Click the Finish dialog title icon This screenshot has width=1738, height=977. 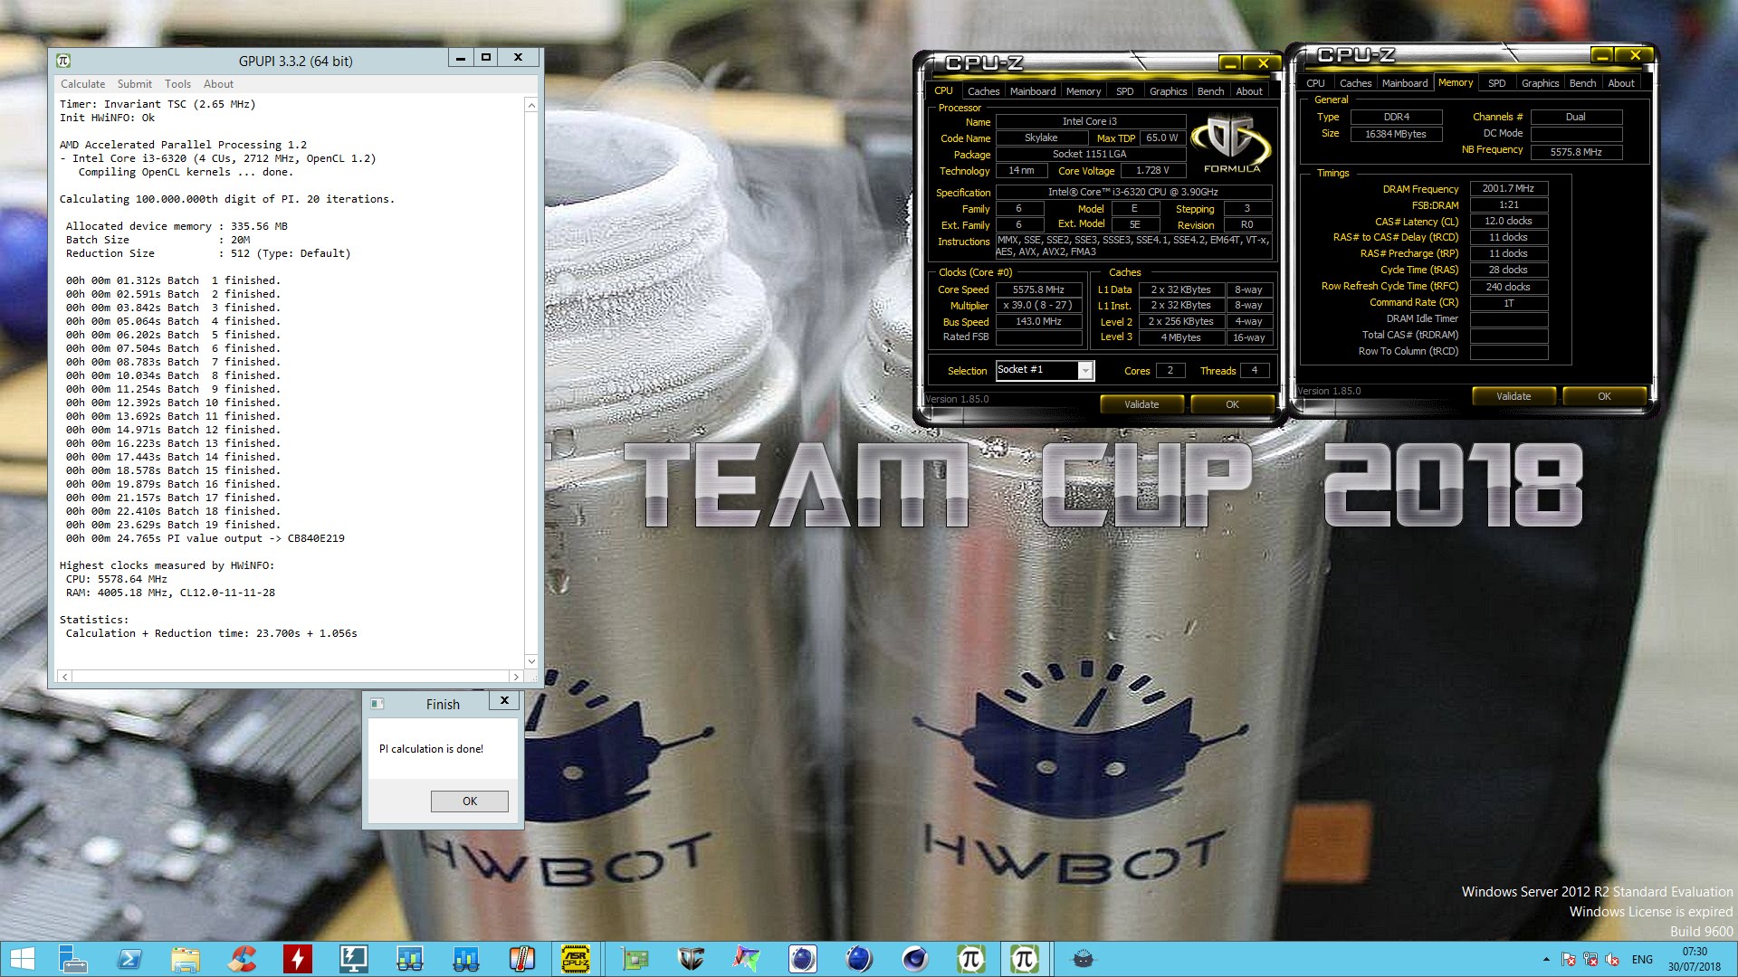pyautogui.click(x=377, y=704)
